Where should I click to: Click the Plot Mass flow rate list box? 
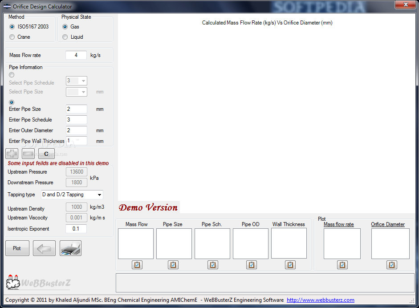pyautogui.click(x=342, y=243)
